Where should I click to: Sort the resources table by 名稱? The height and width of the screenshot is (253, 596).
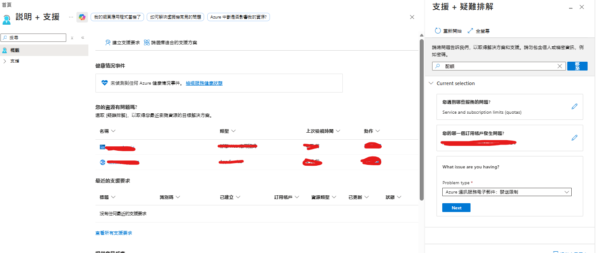107,131
